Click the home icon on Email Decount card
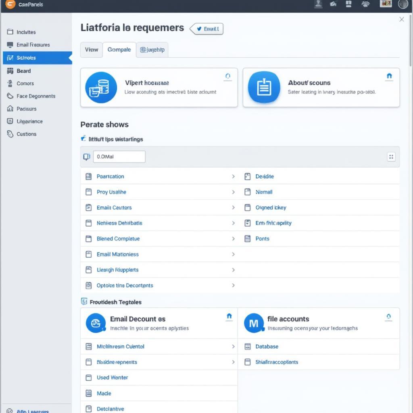Viewport: 413px width, 413px height. 229,316
